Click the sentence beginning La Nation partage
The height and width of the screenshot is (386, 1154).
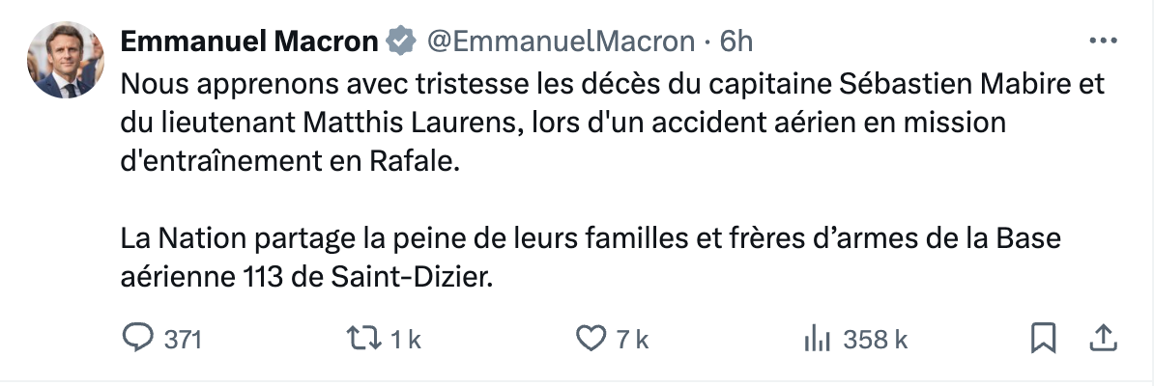[x=590, y=239]
